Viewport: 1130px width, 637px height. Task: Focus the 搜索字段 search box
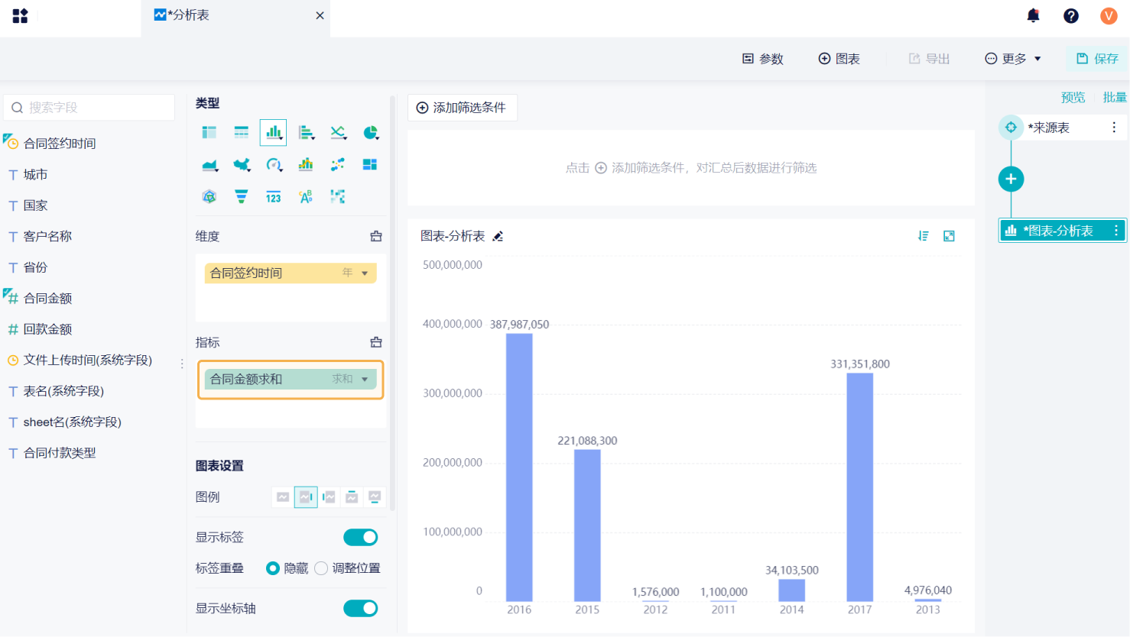[89, 108]
